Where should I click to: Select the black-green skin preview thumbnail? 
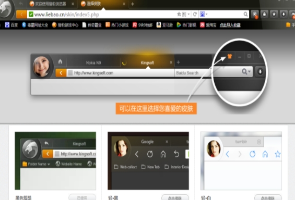click(55, 161)
